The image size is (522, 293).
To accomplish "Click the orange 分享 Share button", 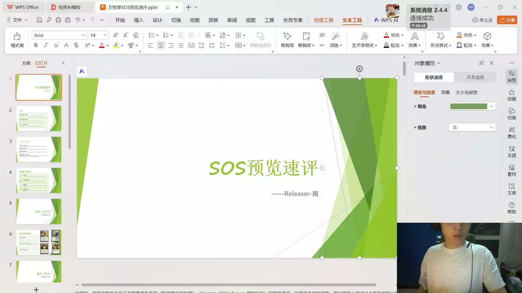I will (507, 20).
